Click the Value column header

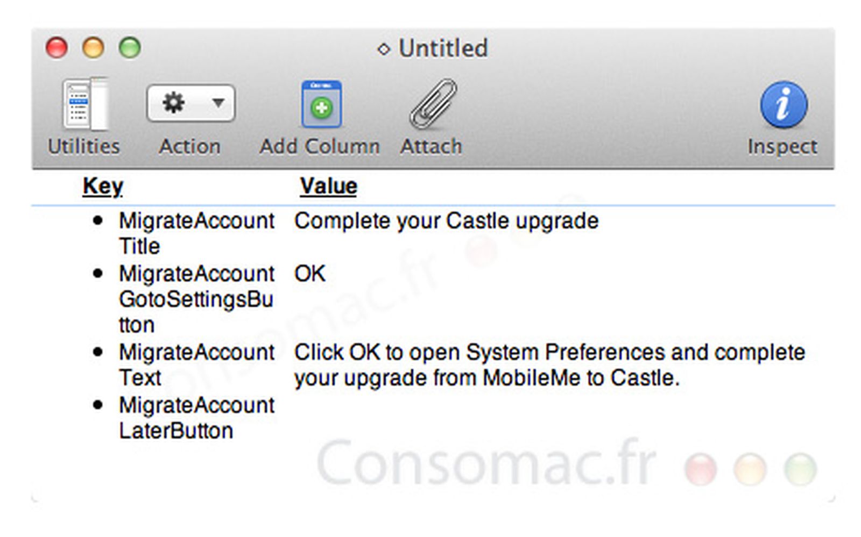tap(328, 186)
